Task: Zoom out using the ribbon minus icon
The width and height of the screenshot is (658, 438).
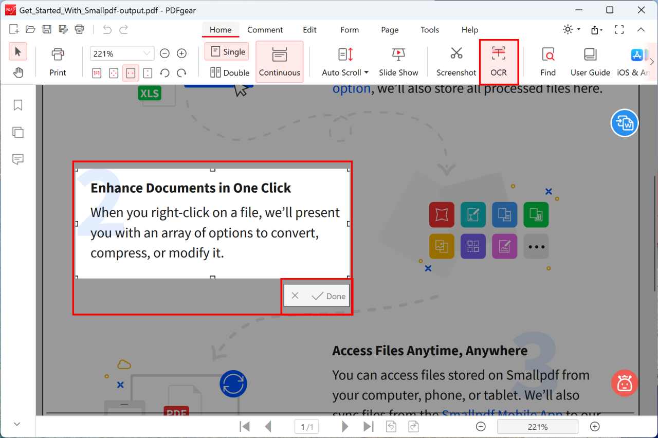Action: point(164,53)
